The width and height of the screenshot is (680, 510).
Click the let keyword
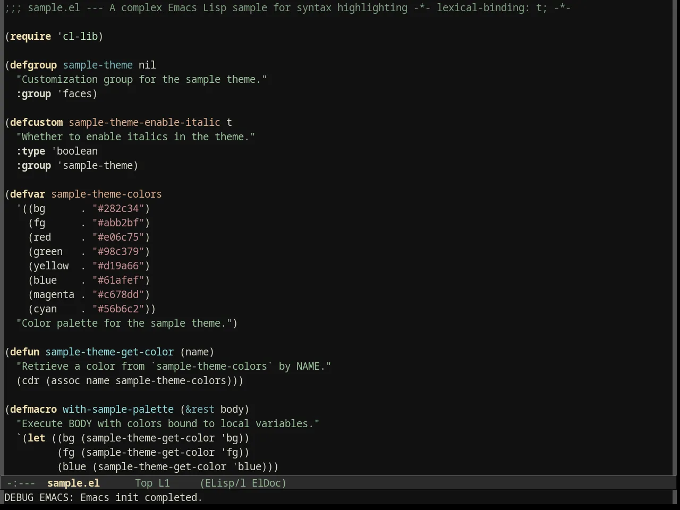click(37, 438)
